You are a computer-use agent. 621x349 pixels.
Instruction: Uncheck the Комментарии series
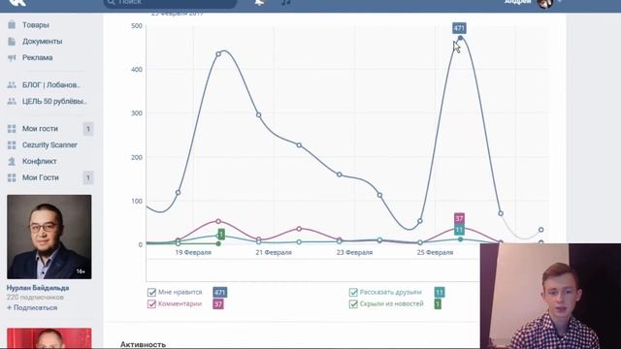151,303
